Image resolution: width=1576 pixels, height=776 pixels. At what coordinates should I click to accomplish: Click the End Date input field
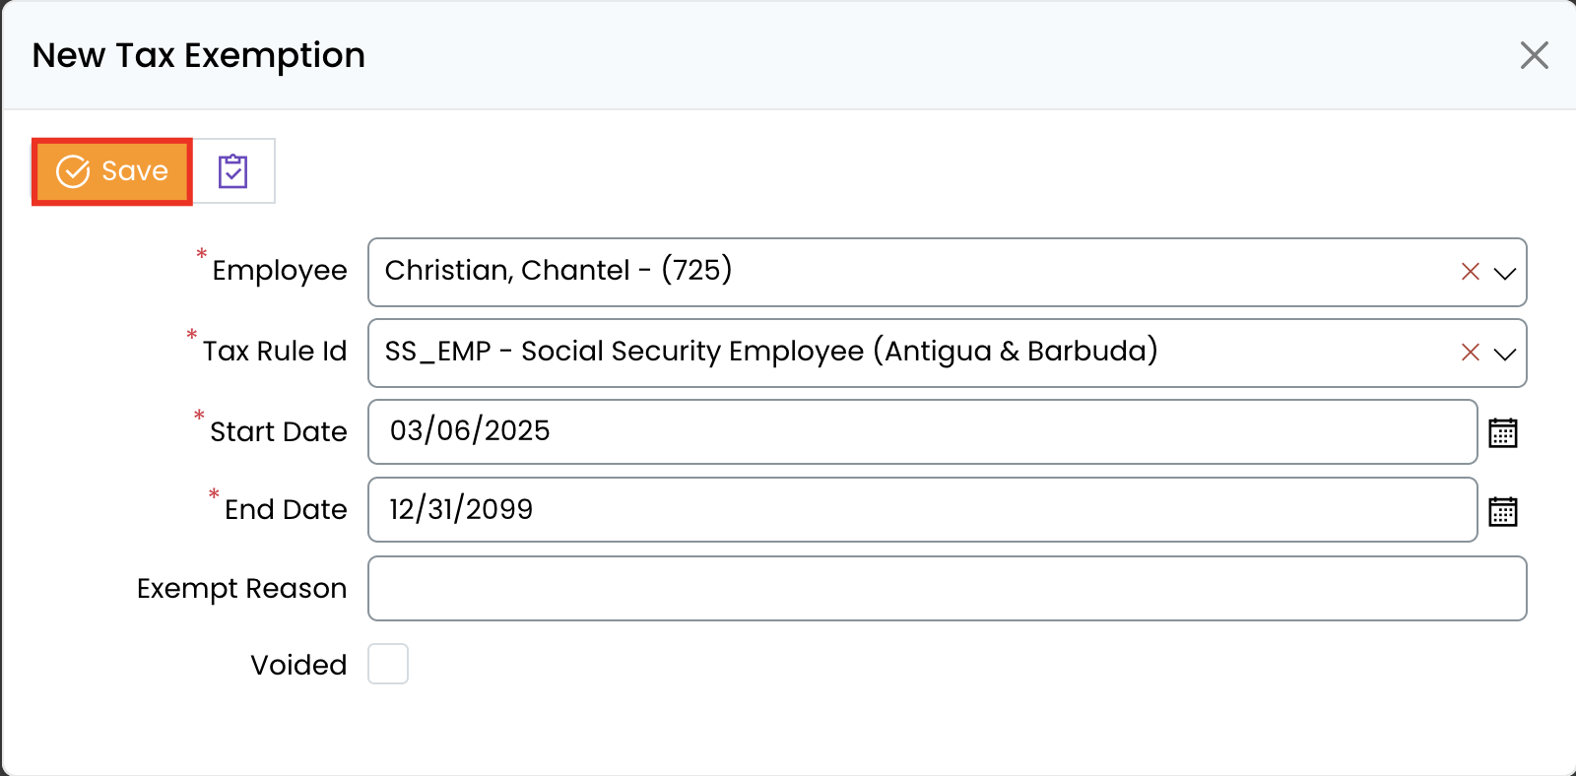pos(922,510)
